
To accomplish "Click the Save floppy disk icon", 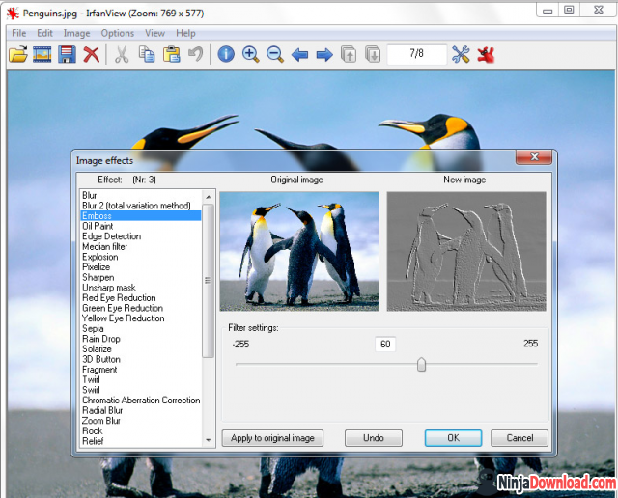I will coord(67,54).
